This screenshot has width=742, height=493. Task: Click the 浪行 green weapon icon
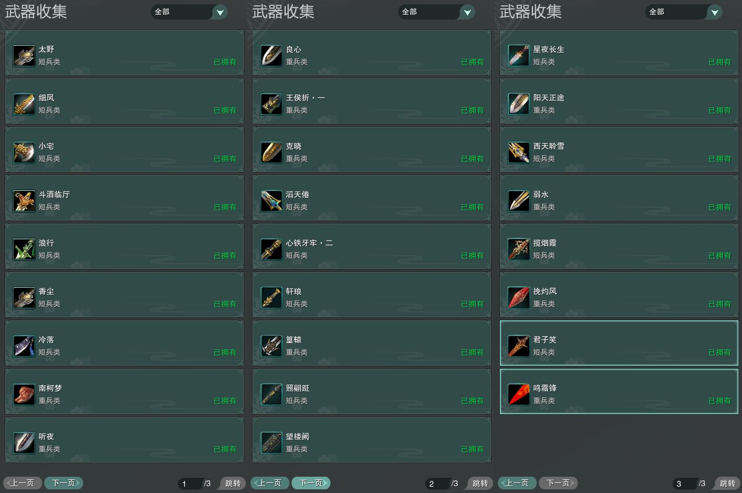24,249
